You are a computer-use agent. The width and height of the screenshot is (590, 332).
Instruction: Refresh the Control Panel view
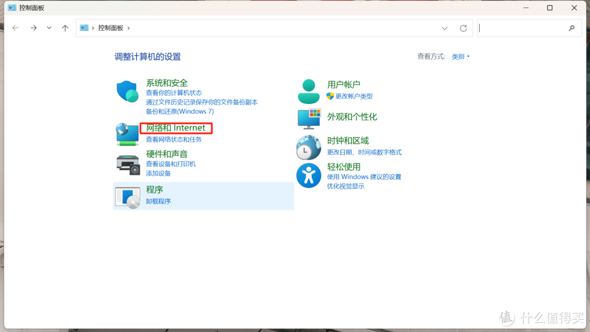463,28
